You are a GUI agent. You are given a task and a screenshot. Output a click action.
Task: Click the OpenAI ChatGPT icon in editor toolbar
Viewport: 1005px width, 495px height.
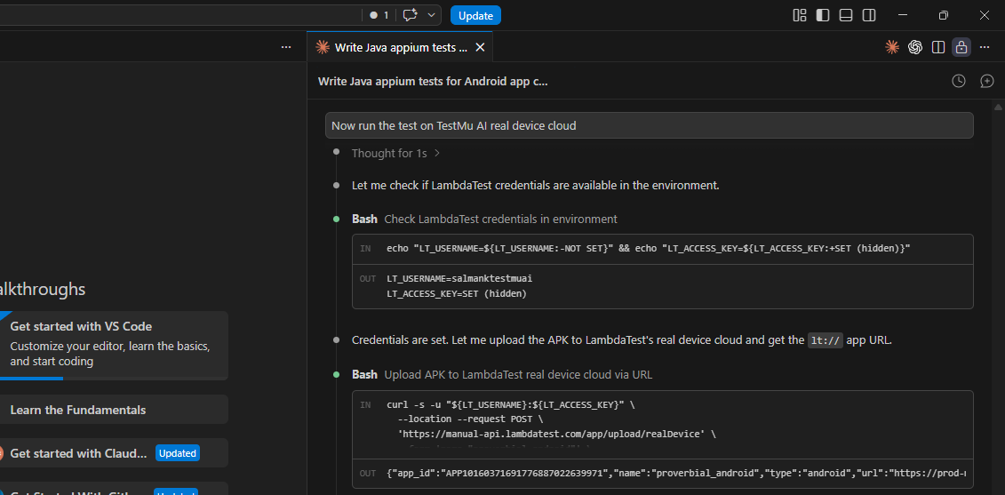point(914,47)
